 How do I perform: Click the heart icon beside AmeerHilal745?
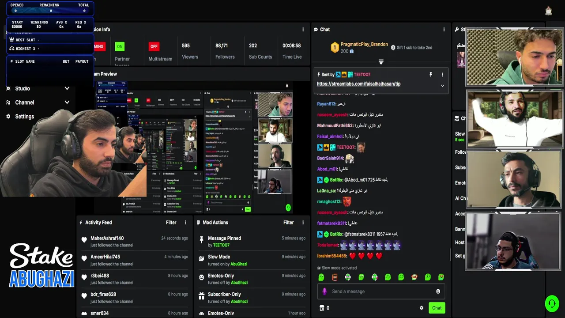(84, 258)
